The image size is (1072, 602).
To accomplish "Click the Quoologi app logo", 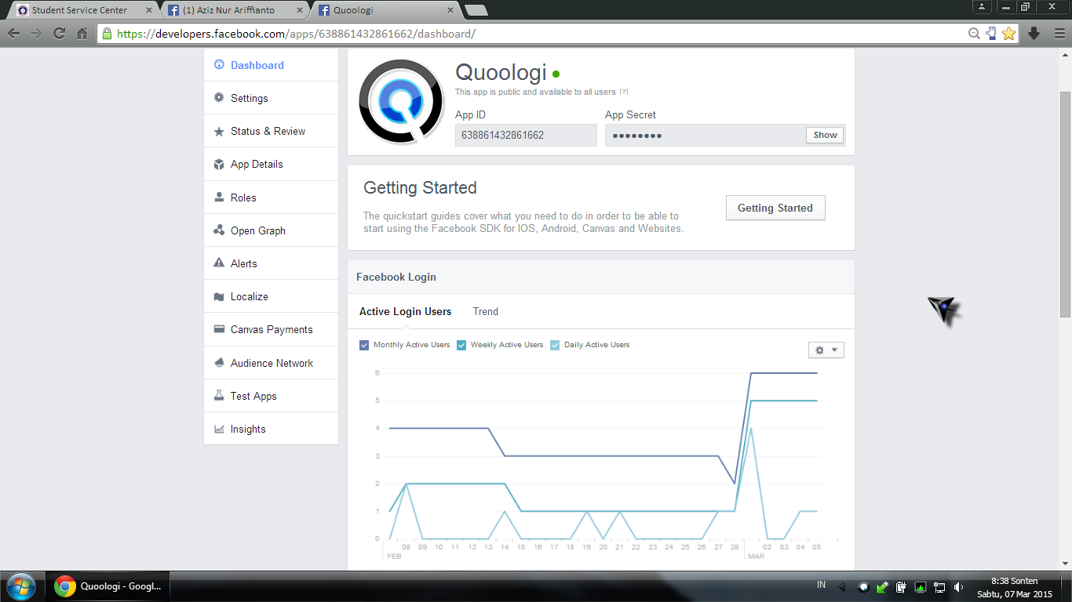I will [x=401, y=102].
